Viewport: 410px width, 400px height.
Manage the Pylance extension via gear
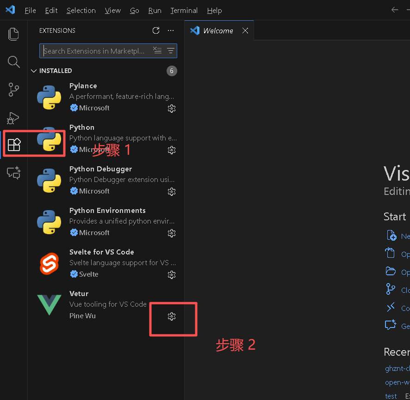(x=172, y=109)
